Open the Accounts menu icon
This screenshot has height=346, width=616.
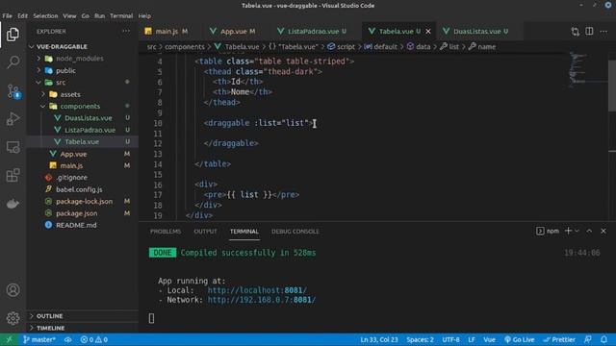[x=13, y=290]
